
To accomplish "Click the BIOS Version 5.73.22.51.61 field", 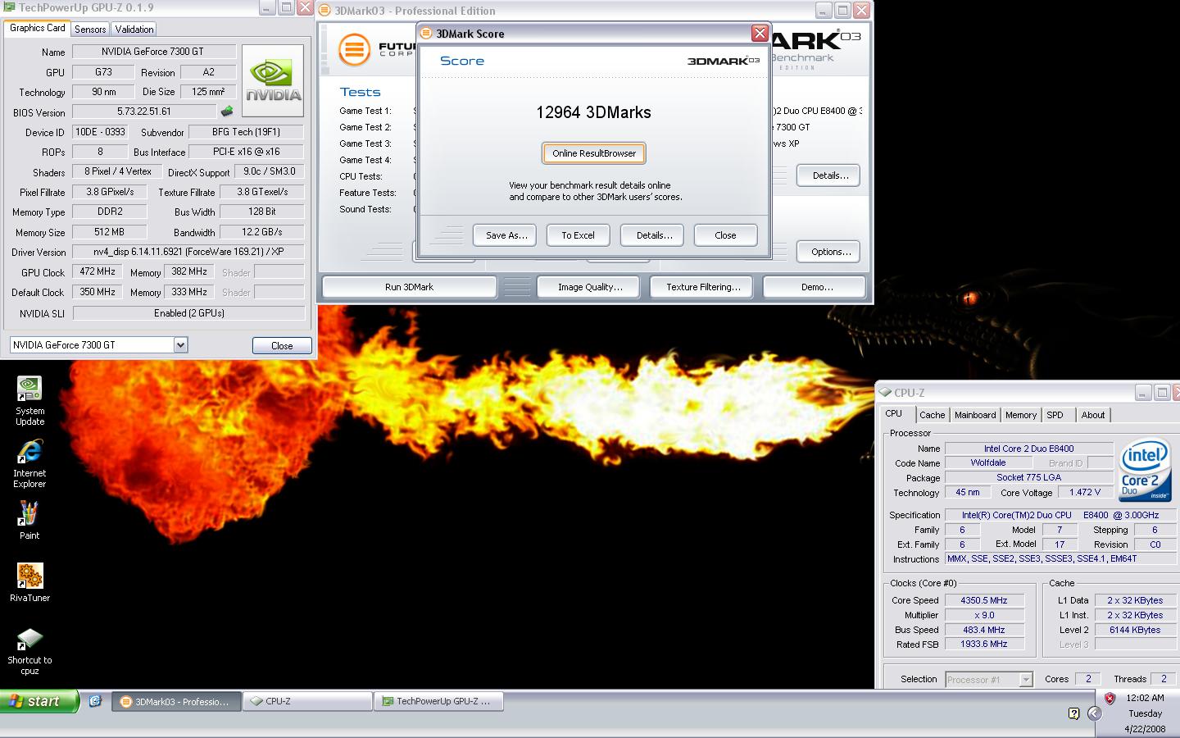I will [x=144, y=112].
